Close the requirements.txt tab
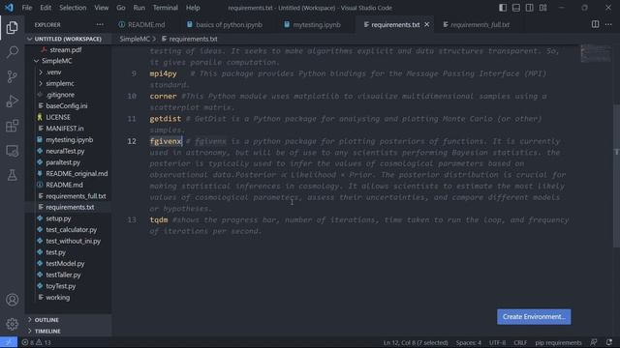Viewport: 620px width, 348px height. (426, 24)
